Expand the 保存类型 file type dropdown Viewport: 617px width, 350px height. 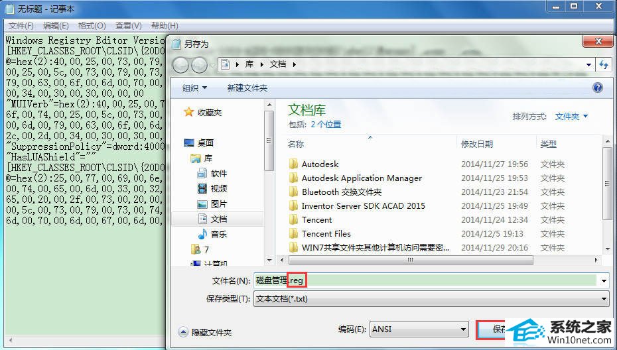tap(431, 298)
